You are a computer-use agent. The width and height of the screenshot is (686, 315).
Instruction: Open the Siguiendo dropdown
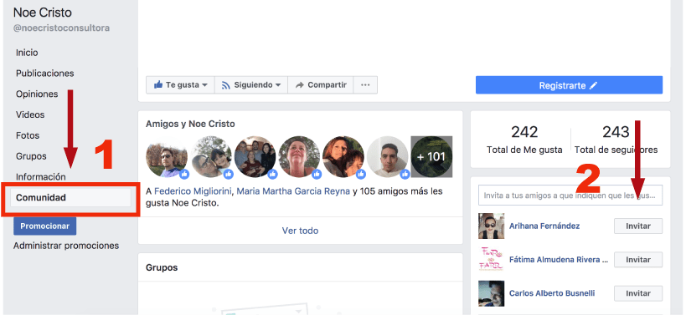[x=251, y=85]
